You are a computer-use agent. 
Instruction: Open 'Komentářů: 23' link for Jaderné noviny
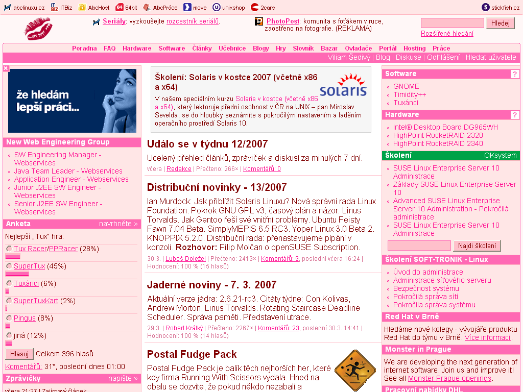tap(278, 328)
